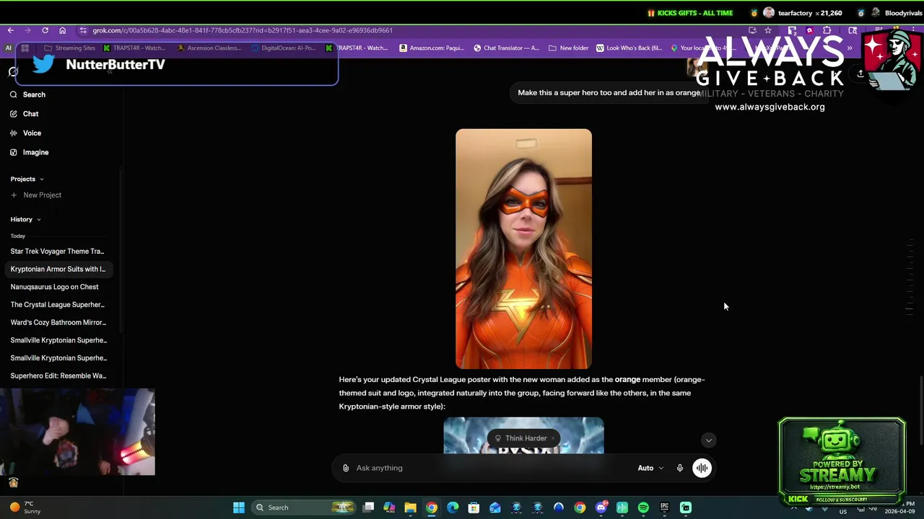This screenshot has width=924, height=519.
Task: Select the 'Make this a super hero too' message
Action: point(609,92)
